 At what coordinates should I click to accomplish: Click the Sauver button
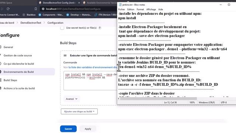pos(68,129)
